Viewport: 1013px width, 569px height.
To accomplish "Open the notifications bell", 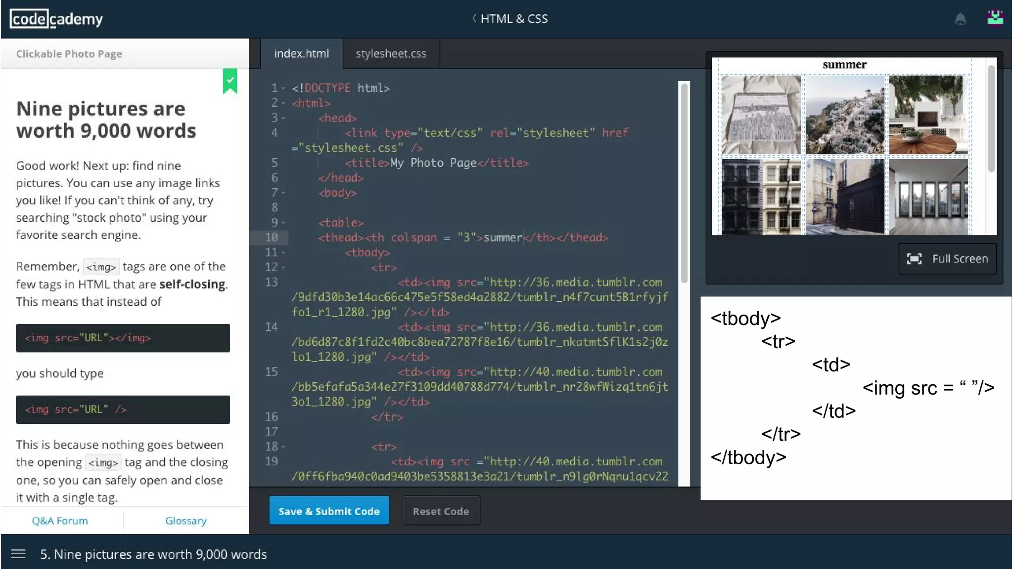I will (x=960, y=19).
